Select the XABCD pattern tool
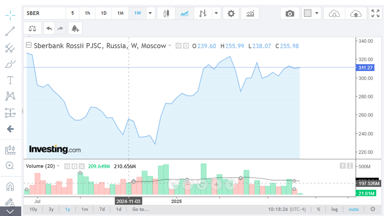The image size is (387, 216). [x=10, y=96]
